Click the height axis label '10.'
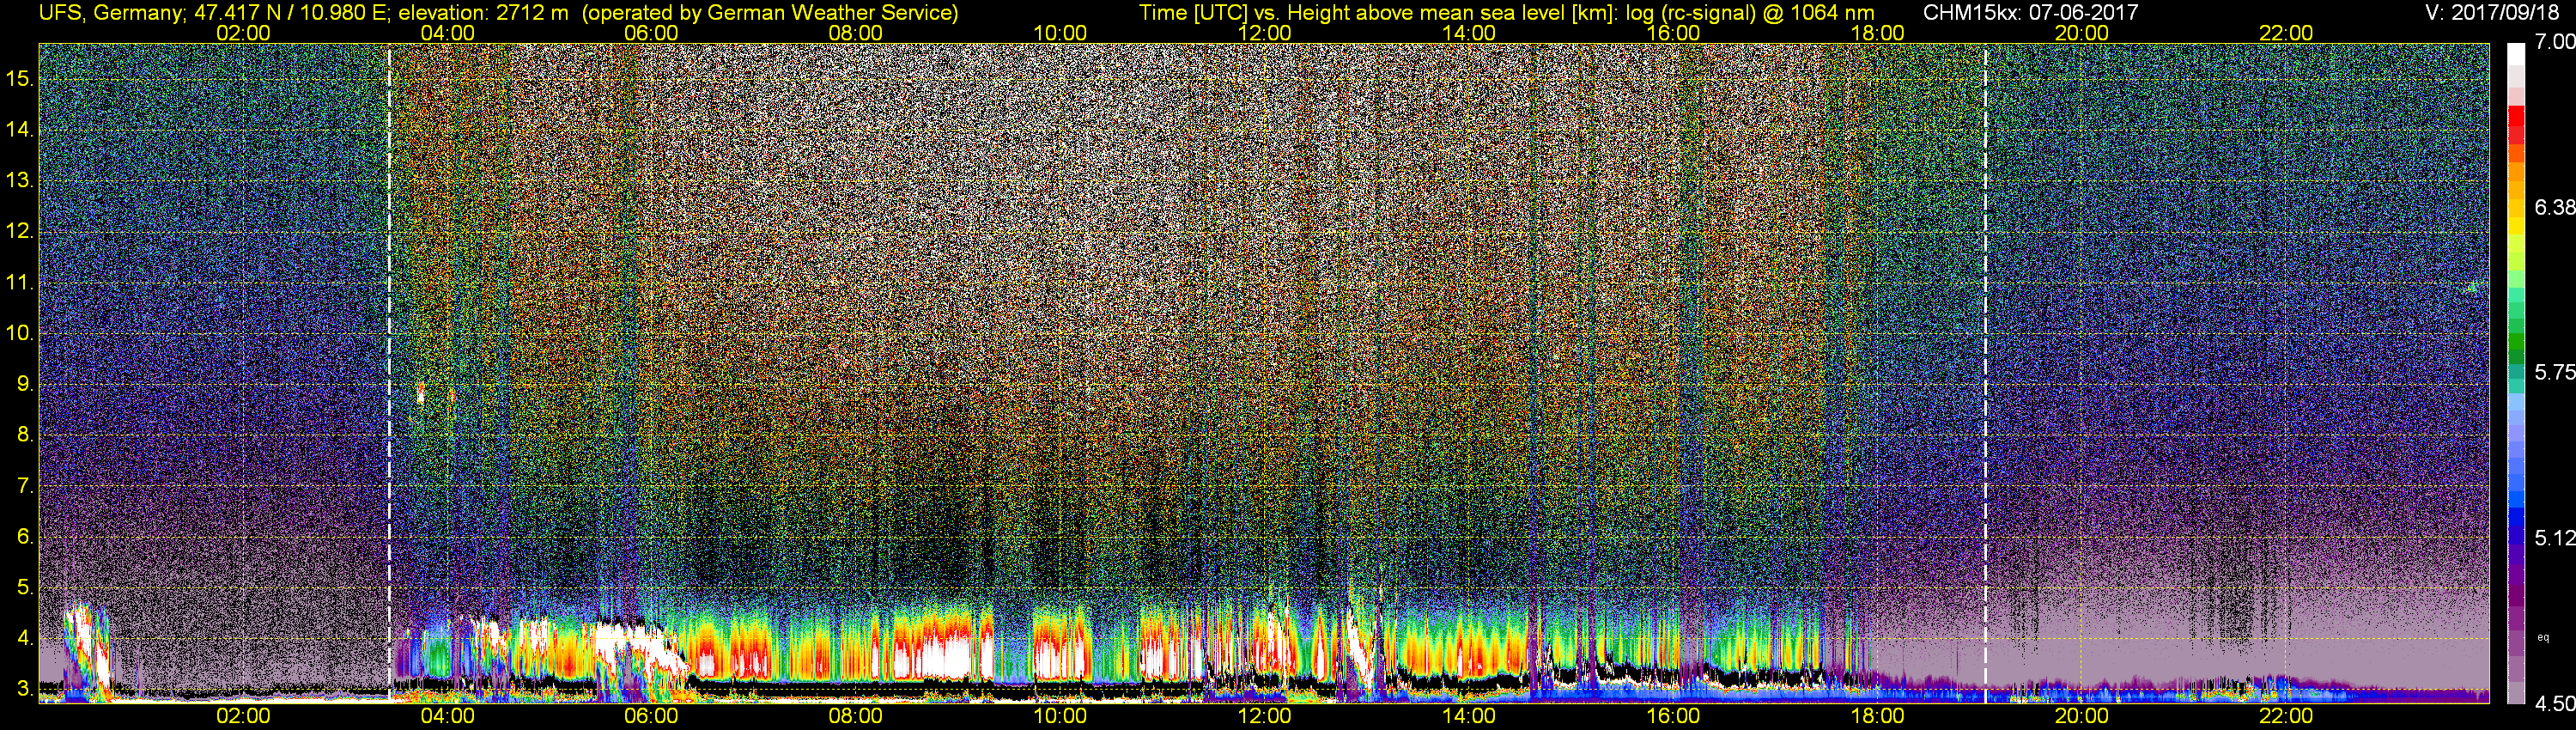The height and width of the screenshot is (730, 2576). [20, 333]
